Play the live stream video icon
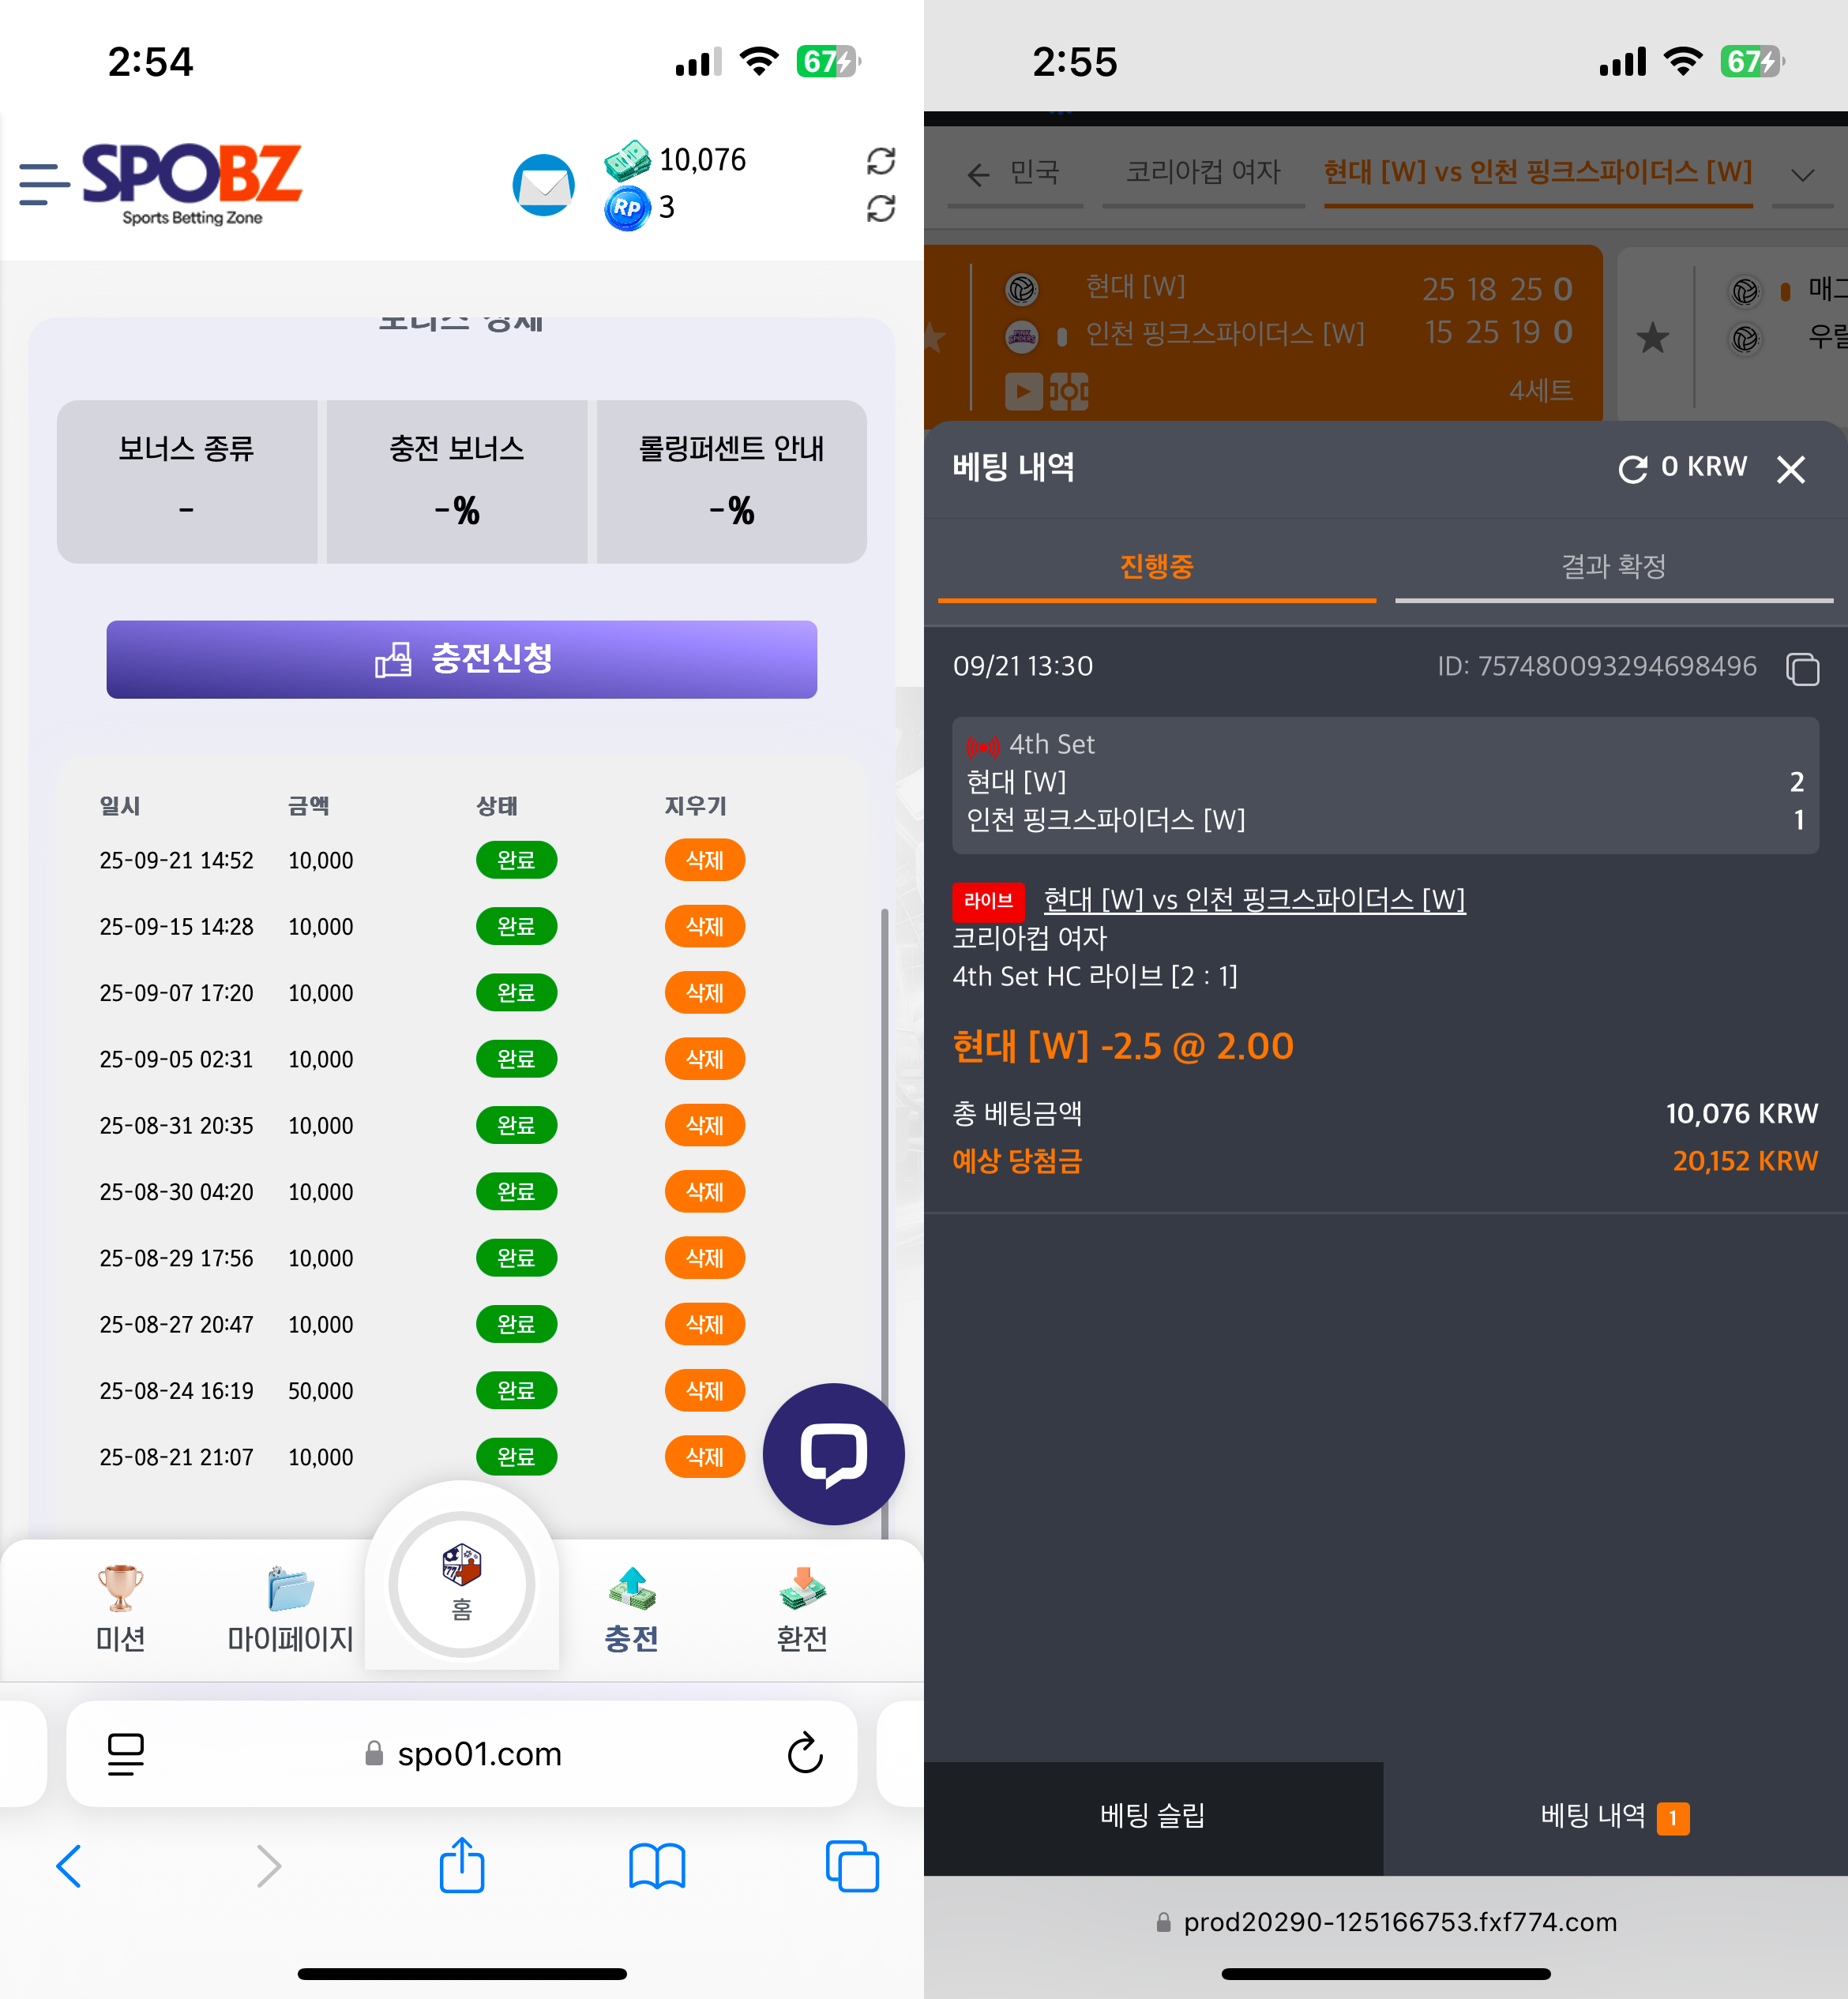 [x=1023, y=391]
